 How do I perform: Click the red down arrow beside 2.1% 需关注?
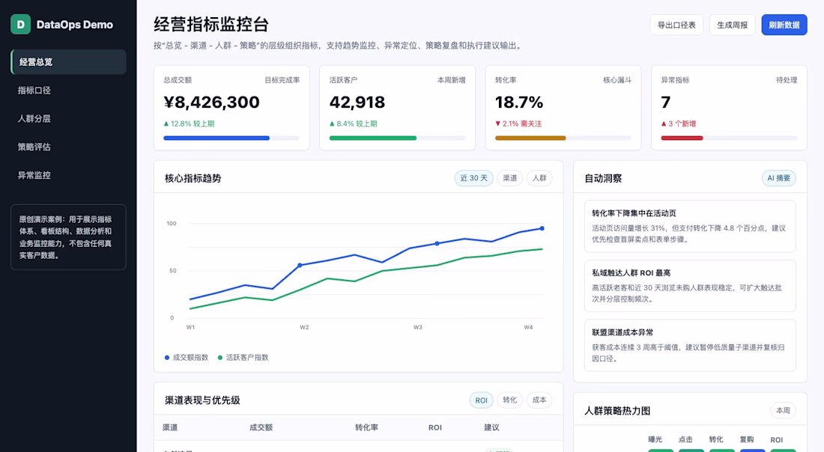497,124
